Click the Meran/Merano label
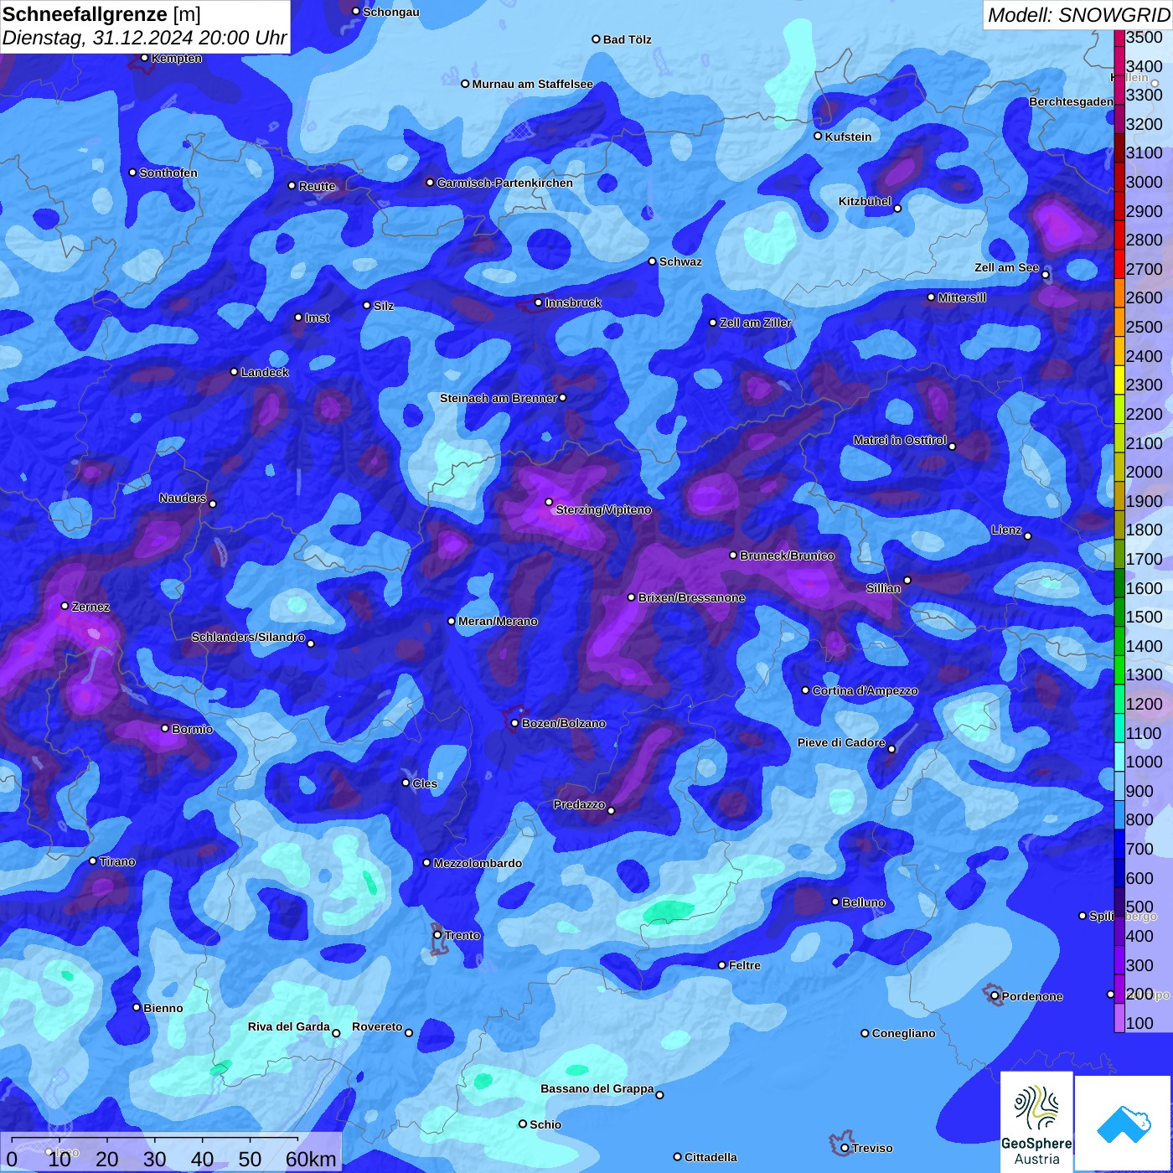The width and height of the screenshot is (1173, 1173). coord(498,621)
